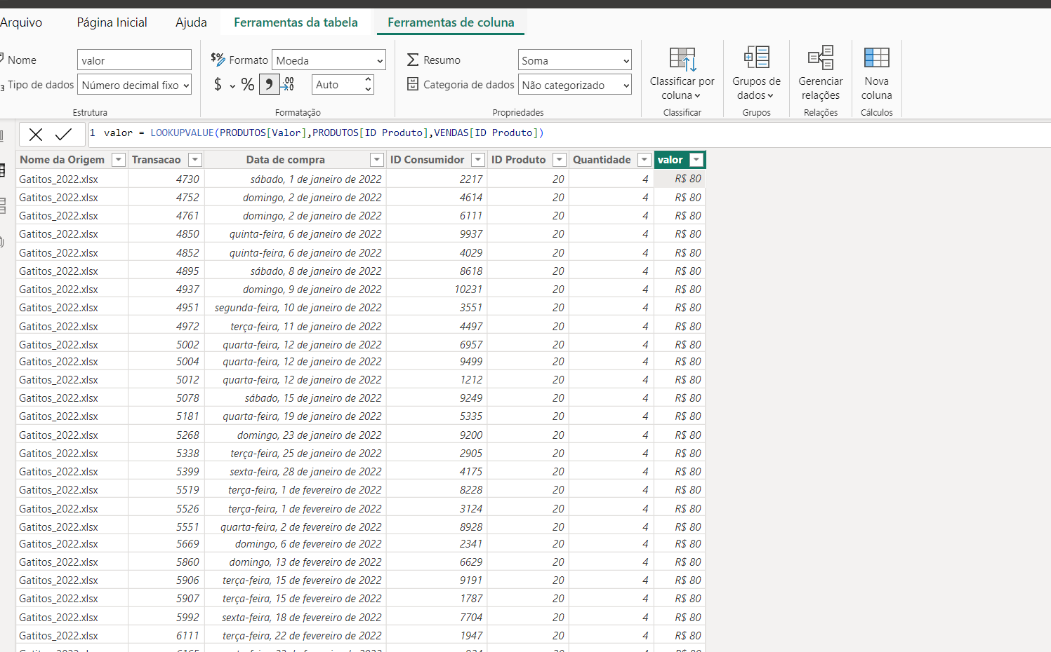Open Nome da Origem column filter

point(119,160)
